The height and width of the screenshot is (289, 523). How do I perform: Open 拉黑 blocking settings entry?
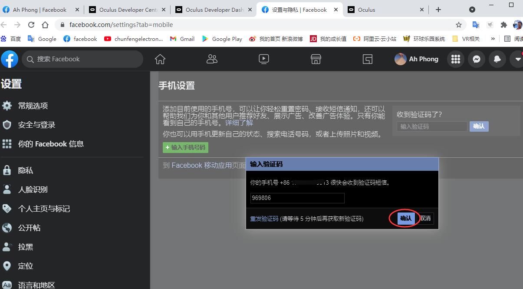[x=25, y=247]
